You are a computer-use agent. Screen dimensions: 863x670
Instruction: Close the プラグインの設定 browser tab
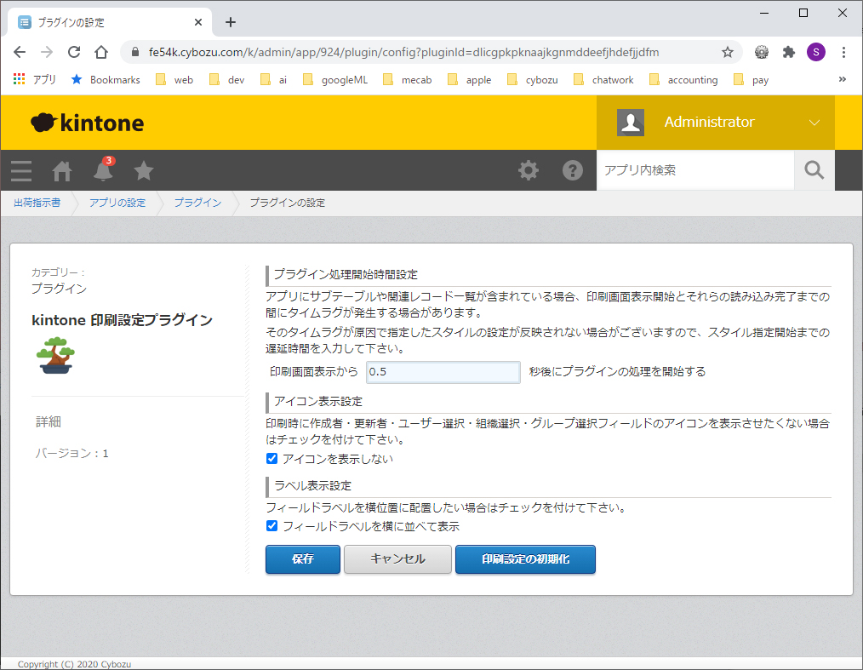point(198,22)
